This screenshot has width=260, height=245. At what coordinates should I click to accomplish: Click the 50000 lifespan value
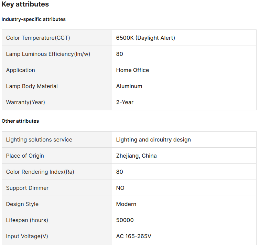[125, 220]
